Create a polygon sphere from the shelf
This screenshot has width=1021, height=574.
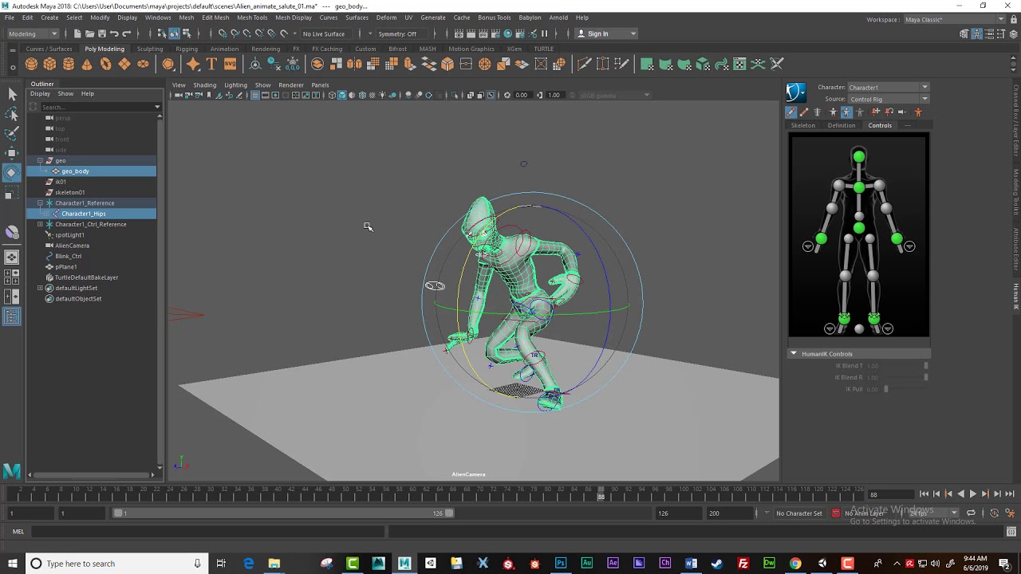coord(31,64)
